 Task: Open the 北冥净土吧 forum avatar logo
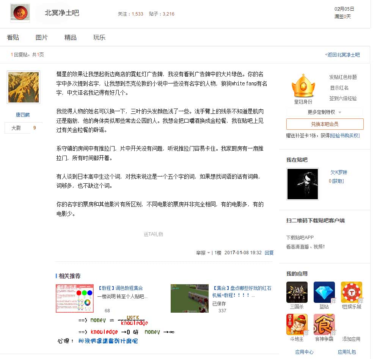20,13
